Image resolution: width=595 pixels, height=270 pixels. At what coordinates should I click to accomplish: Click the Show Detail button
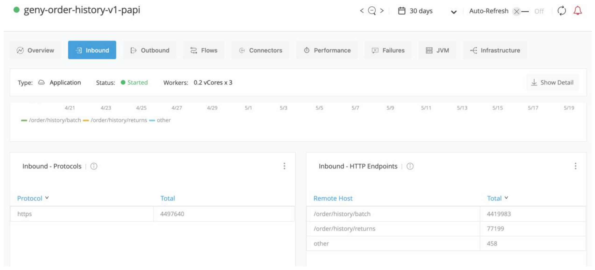(552, 82)
